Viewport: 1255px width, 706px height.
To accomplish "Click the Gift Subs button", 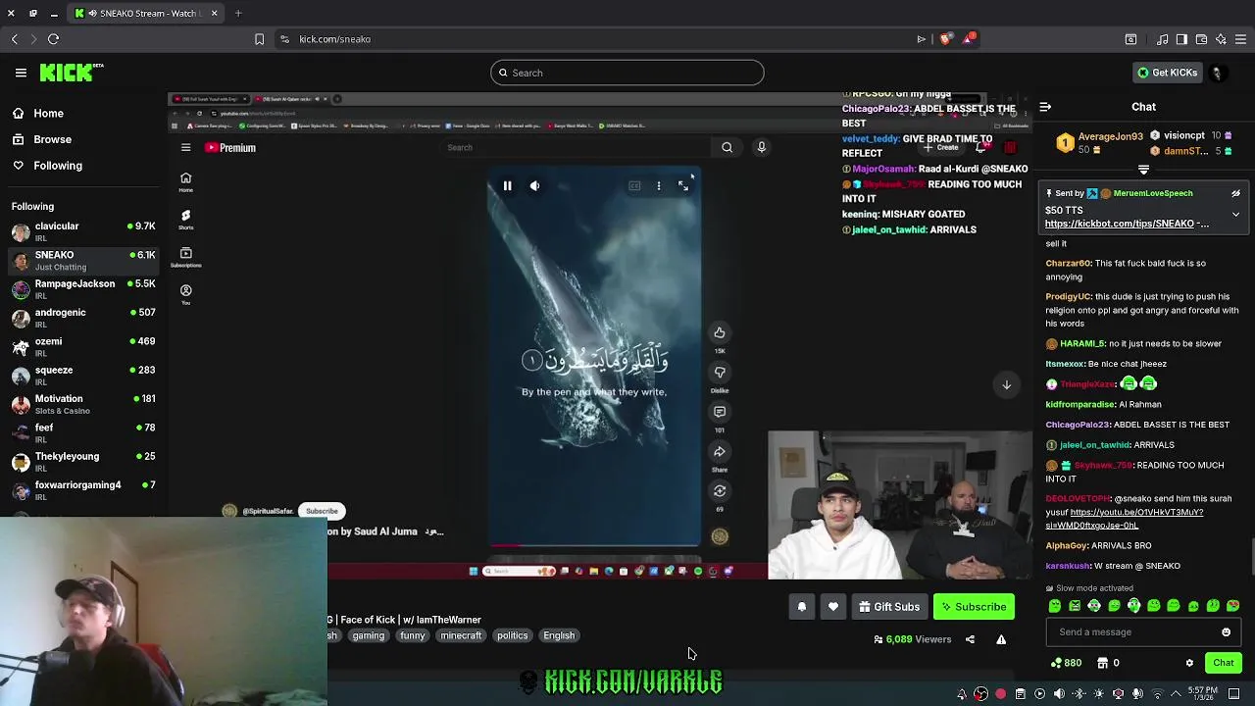I will coord(889,607).
